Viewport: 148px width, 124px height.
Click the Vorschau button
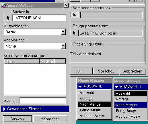tap(106, 71)
